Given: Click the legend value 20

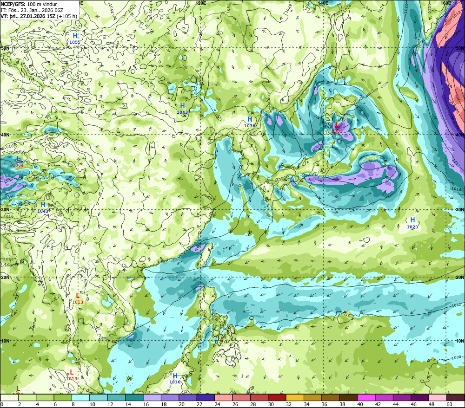Looking at the screenshot, I should pyautogui.click(x=182, y=404).
